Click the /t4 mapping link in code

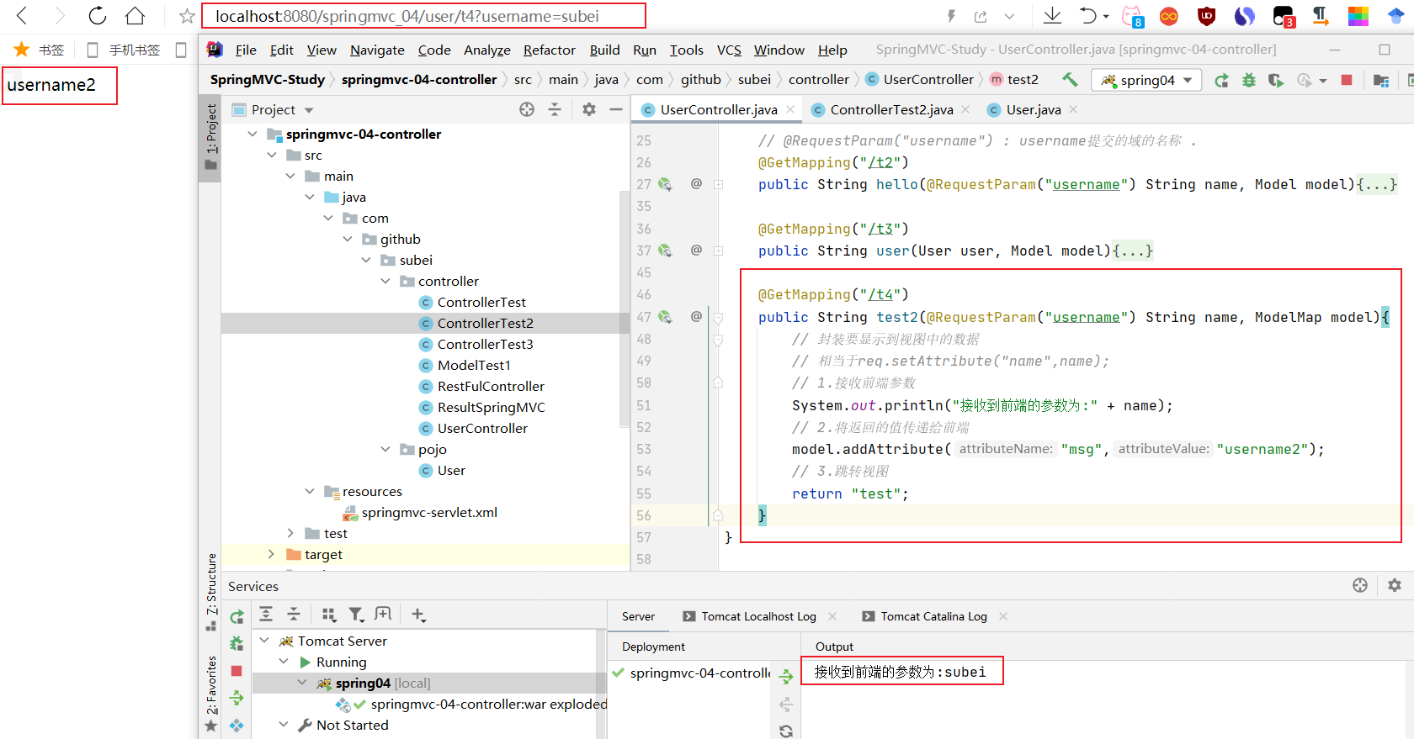tap(880, 294)
